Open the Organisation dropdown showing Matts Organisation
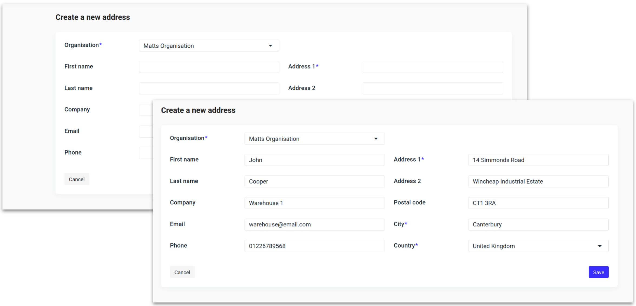The image size is (636, 306). click(314, 138)
